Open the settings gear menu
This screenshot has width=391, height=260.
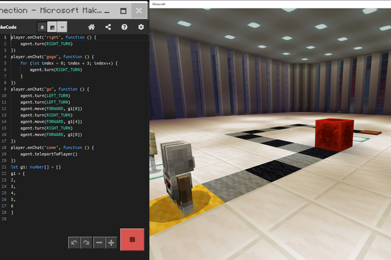tap(141, 27)
